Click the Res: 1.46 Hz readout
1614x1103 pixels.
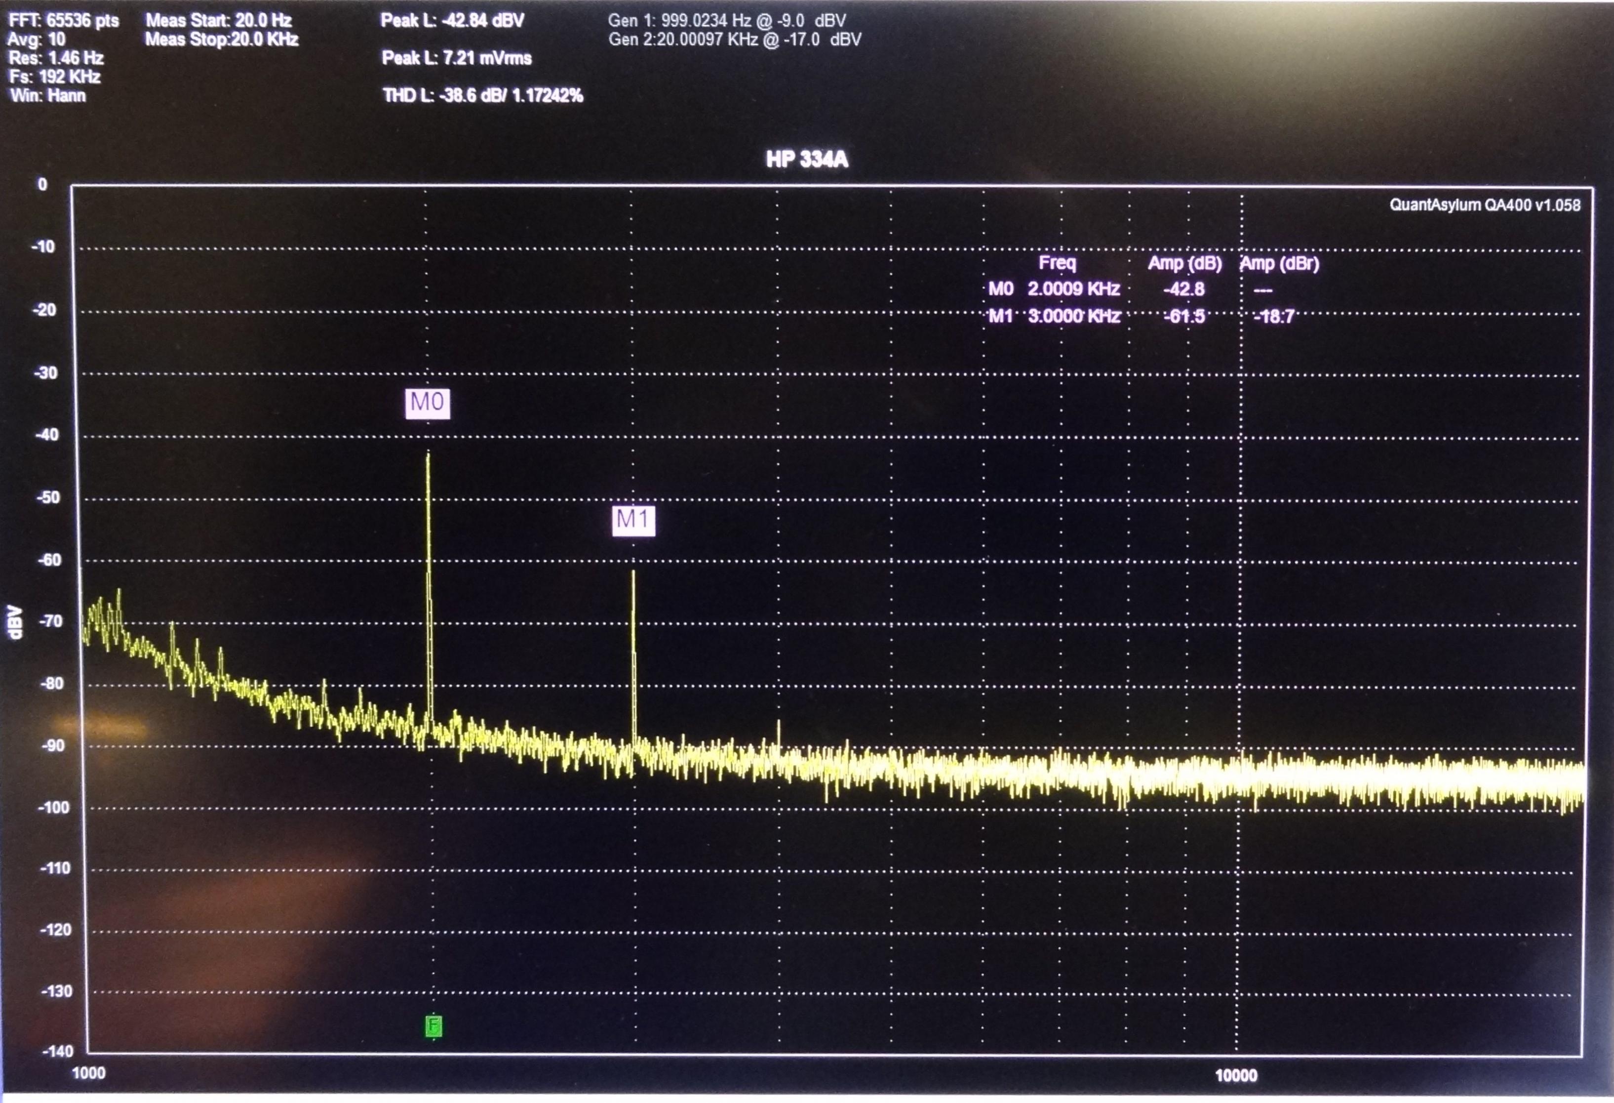(x=56, y=58)
